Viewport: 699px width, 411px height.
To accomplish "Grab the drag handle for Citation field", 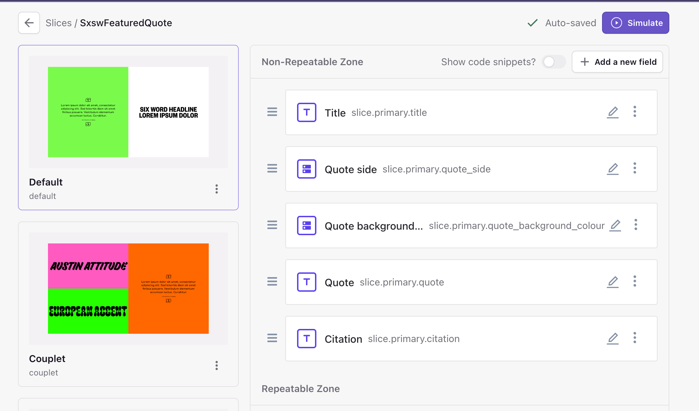I will (x=272, y=338).
